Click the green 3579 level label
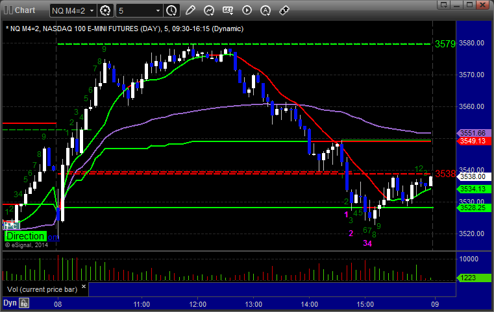Viewport: 494px width, 312px height. [x=445, y=44]
